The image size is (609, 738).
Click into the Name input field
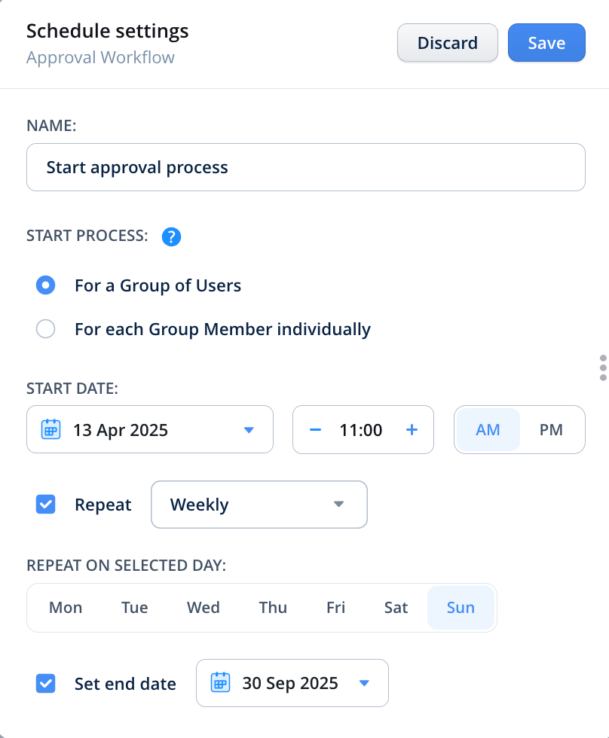point(305,167)
